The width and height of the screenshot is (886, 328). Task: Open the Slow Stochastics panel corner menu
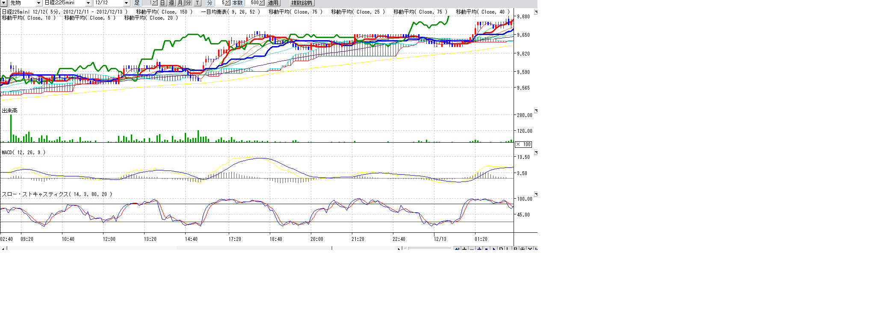click(536, 194)
